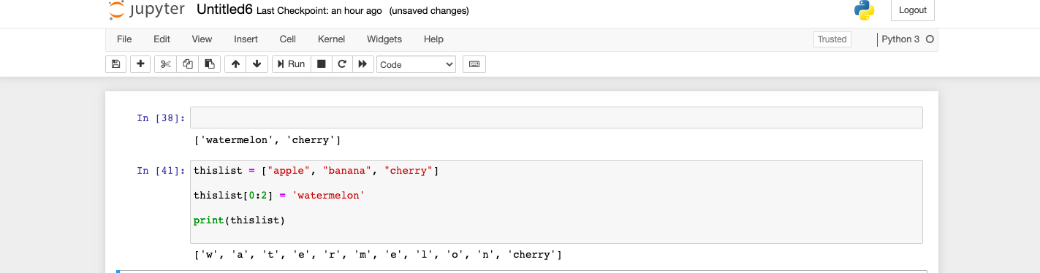Restart kernel and run all with fast-forward icon
Screen dimensions: 1040x273
point(363,64)
